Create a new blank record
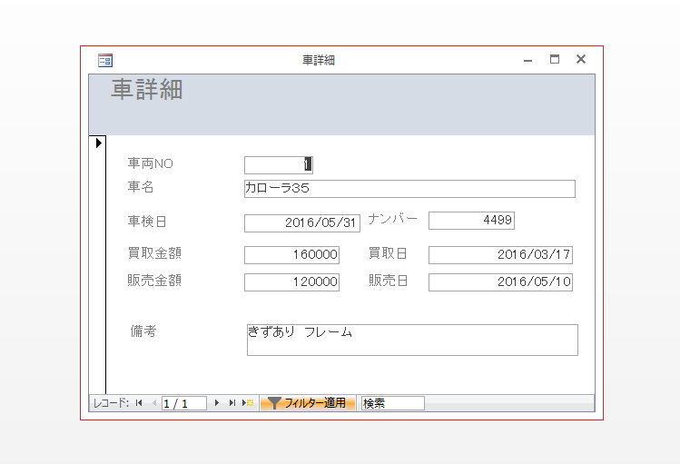680x464 pixels. pyautogui.click(x=248, y=403)
